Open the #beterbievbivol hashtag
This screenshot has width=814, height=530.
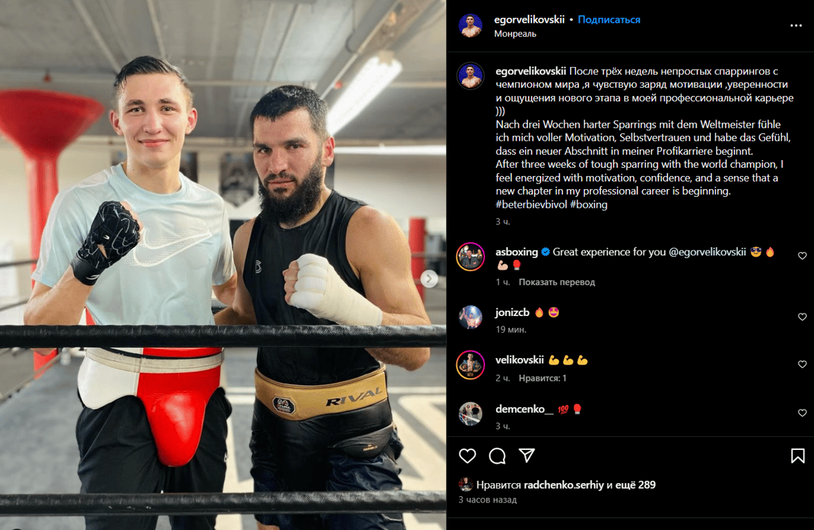pyautogui.click(x=531, y=204)
